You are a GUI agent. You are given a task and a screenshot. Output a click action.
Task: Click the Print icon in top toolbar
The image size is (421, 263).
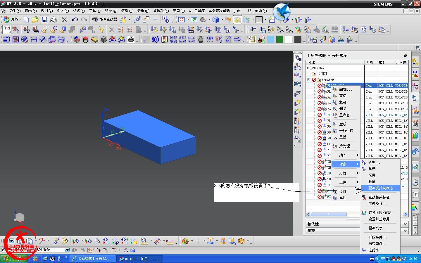(x=54, y=20)
